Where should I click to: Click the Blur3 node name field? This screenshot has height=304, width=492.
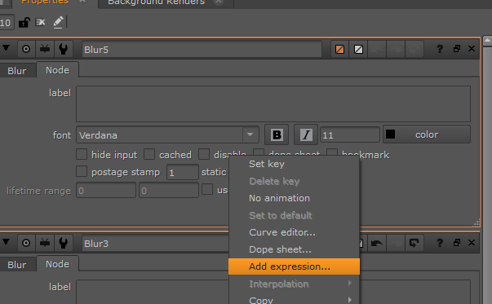click(156, 243)
